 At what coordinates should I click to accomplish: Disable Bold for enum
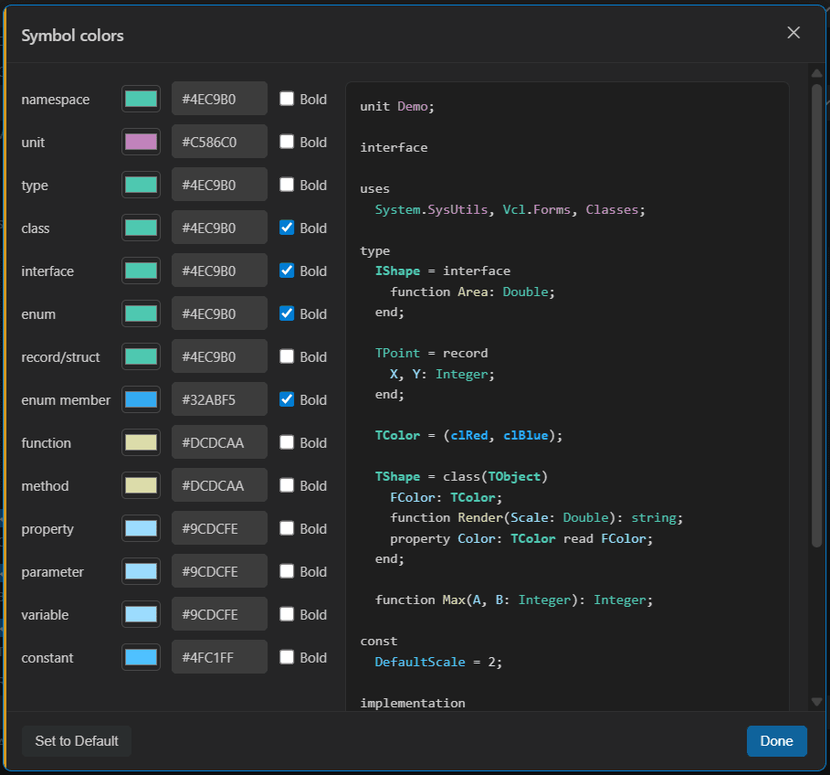click(x=287, y=313)
